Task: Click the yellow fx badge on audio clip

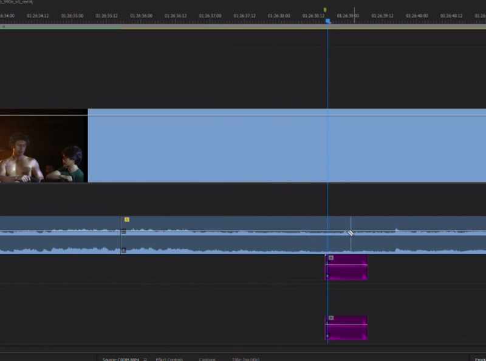Action: click(x=127, y=220)
